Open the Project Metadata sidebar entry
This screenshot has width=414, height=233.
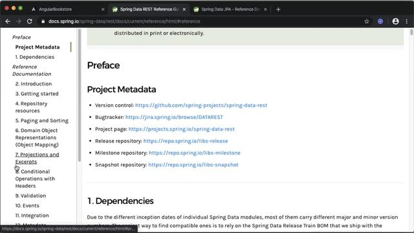coord(38,47)
